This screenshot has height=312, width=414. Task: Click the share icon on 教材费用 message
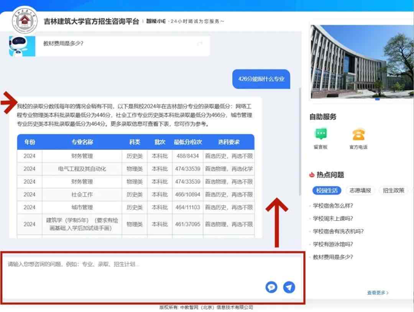tap(200, 43)
